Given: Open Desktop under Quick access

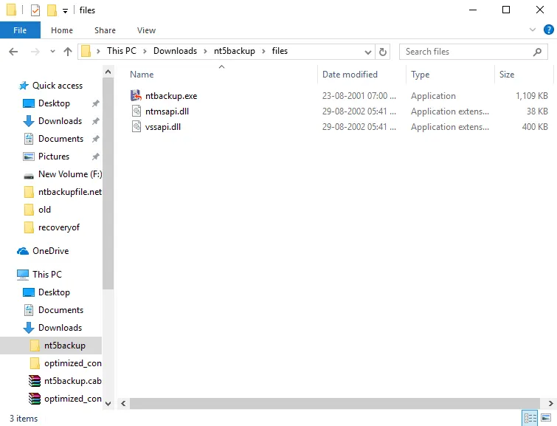Looking at the screenshot, I should tap(54, 103).
